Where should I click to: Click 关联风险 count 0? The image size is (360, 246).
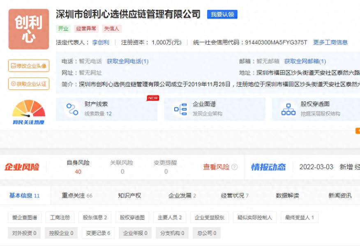pos(122,172)
